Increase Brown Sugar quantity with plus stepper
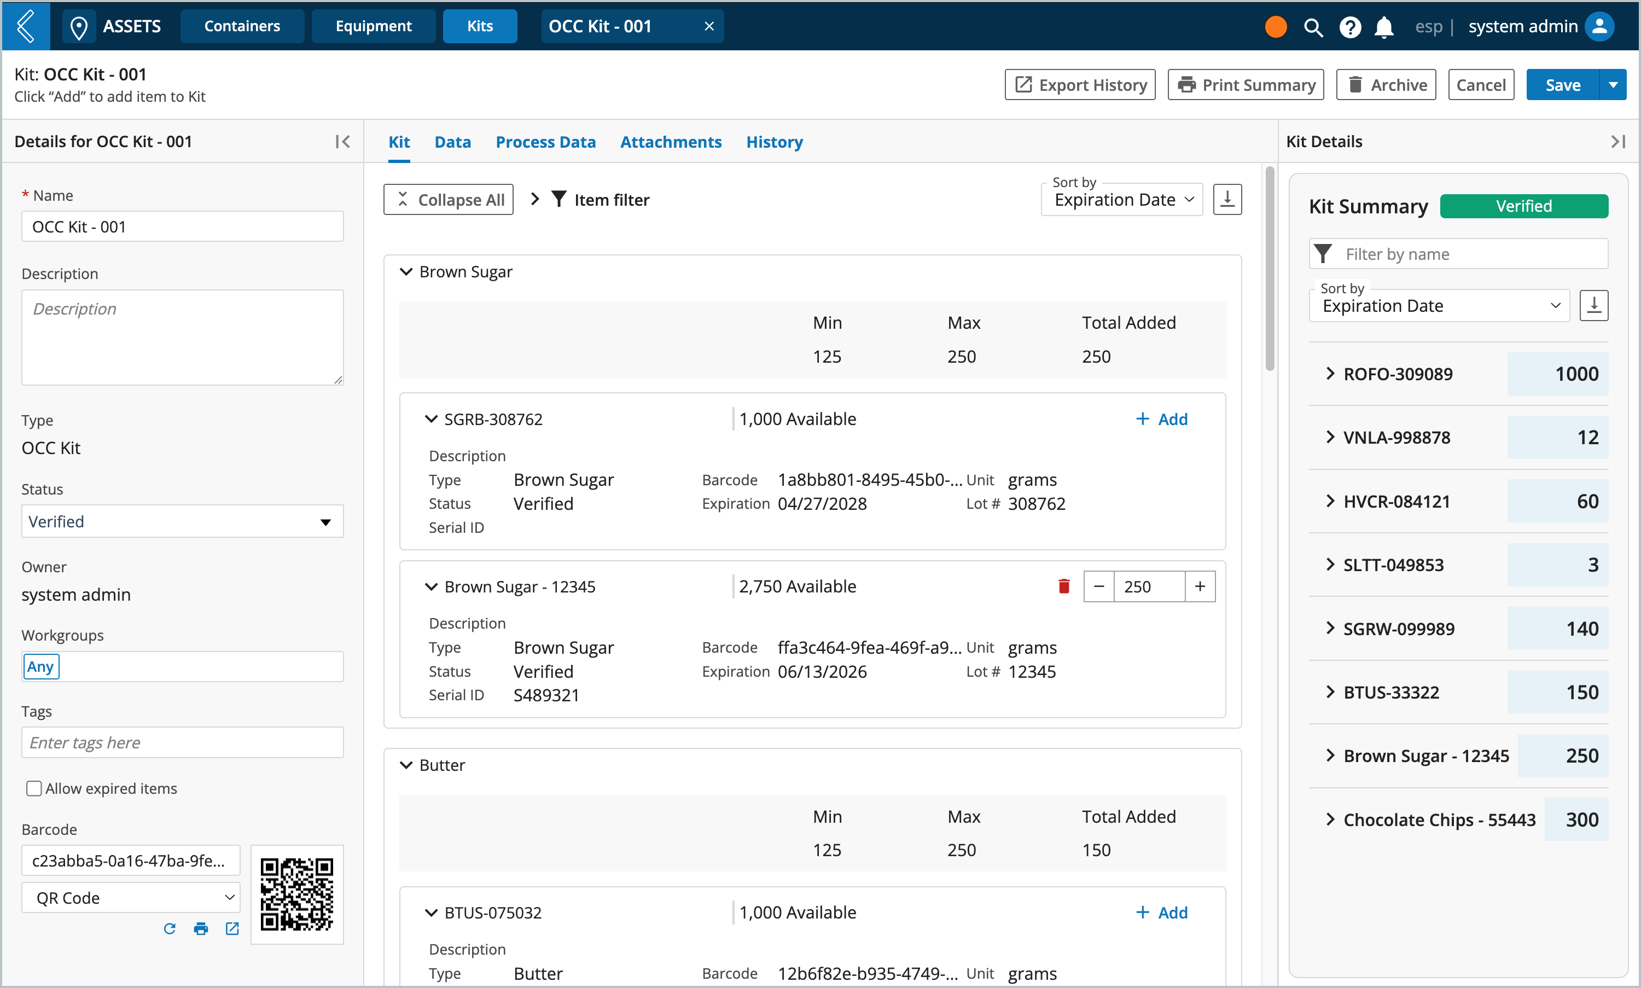1641x988 pixels. pyautogui.click(x=1200, y=586)
